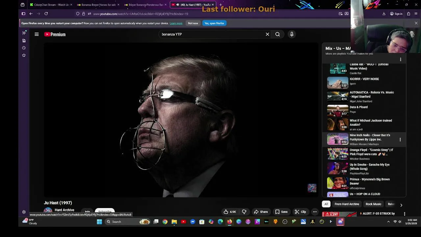Open taskbar weather widget 51°F Cloudy
The height and width of the screenshot is (237, 421).
[30, 222]
